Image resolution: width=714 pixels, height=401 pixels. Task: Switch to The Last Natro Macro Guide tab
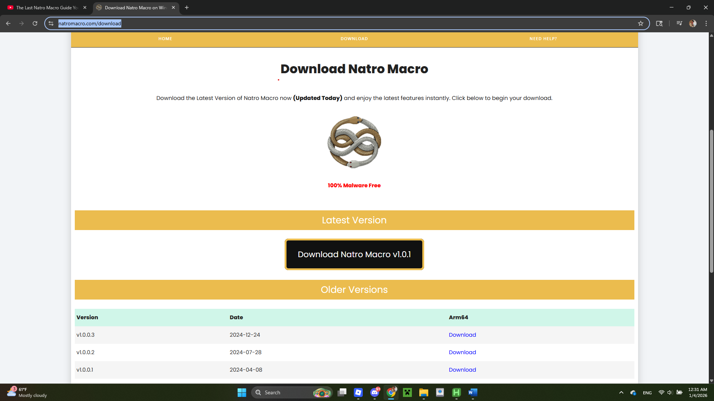tap(47, 7)
